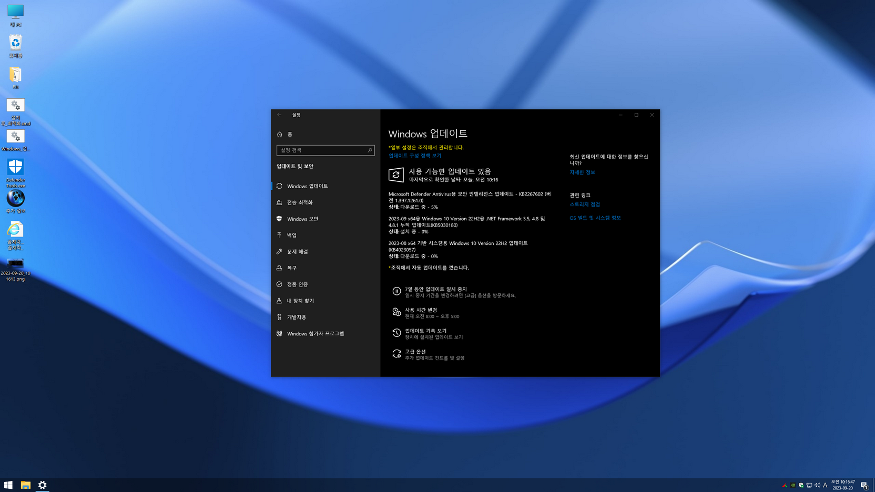The image size is (875, 492).
Task: Open Windows Security tray shield
Action: point(801,485)
